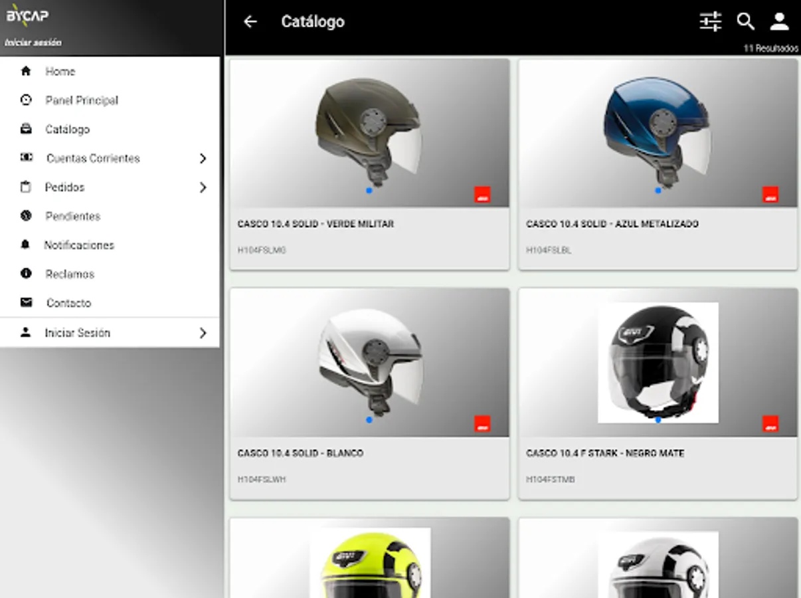Open CASCO 10.4 SOLID - AZUL METALIZADO title
Viewport: 801px width, 598px height.
(x=612, y=224)
